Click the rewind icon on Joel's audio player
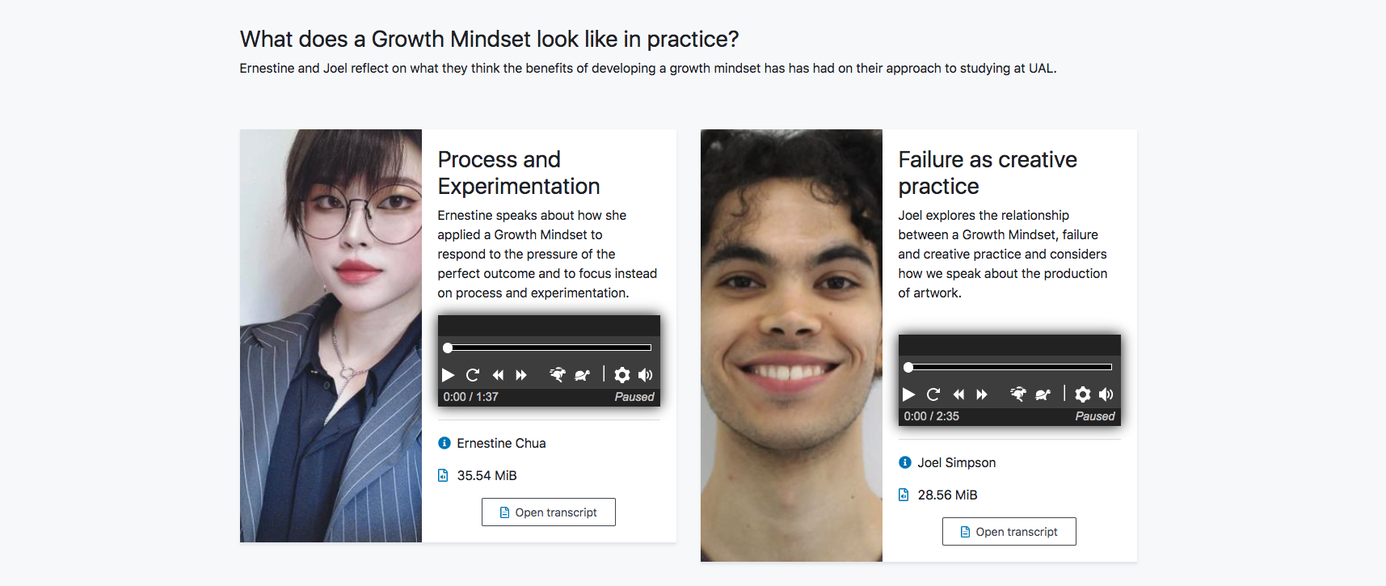Image resolution: width=1386 pixels, height=586 pixels. 958,394
